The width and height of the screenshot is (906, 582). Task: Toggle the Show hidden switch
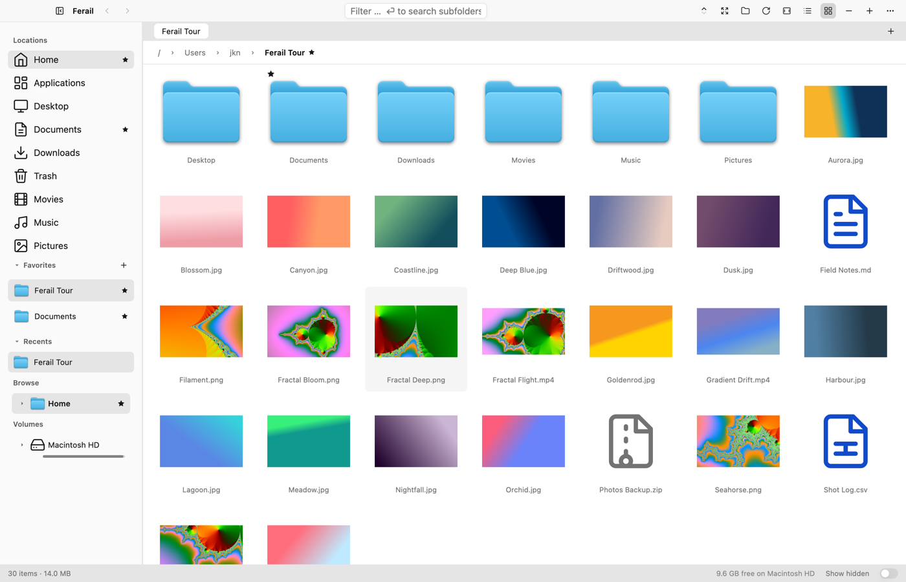(889, 574)
